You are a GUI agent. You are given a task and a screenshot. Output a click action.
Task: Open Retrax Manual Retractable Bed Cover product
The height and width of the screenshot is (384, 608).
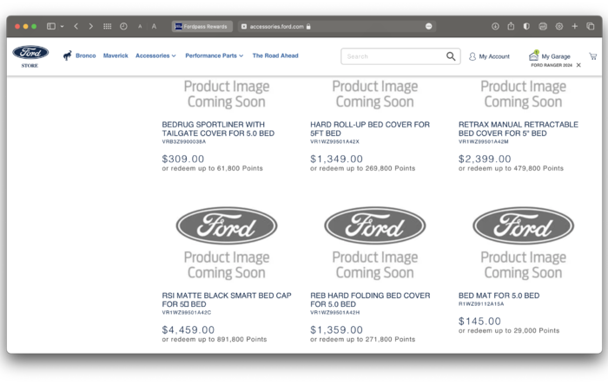[x=518, y=129]
